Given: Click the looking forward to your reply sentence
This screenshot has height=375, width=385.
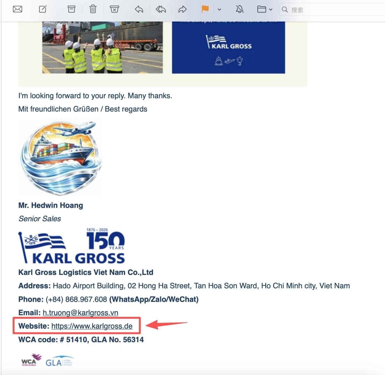Looking at the screenshot, I should [95, 96].
